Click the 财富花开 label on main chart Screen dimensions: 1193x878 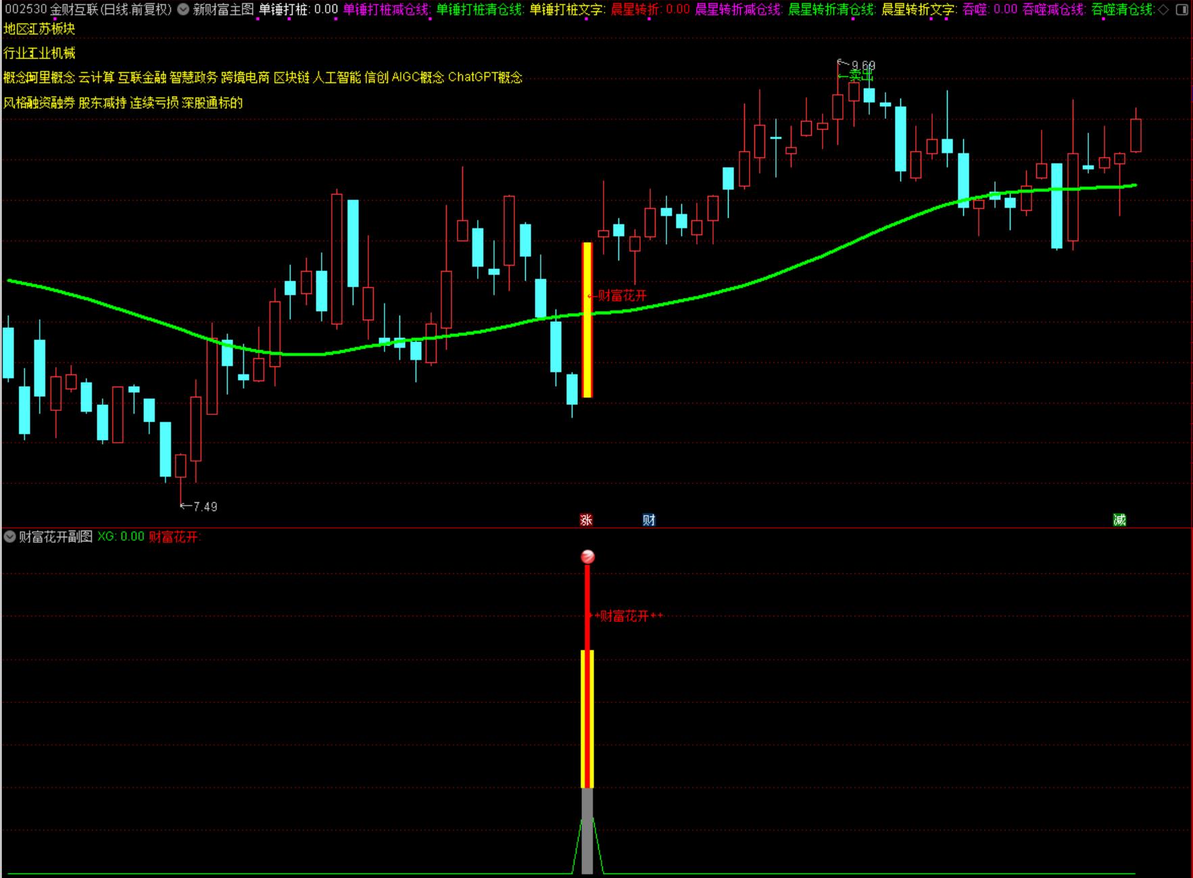(623, 295)
